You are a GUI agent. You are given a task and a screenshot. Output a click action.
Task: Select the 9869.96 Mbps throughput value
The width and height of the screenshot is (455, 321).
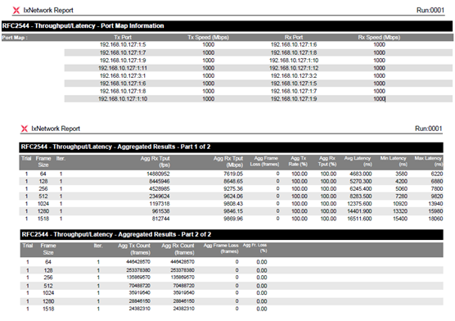click(233, 219)
